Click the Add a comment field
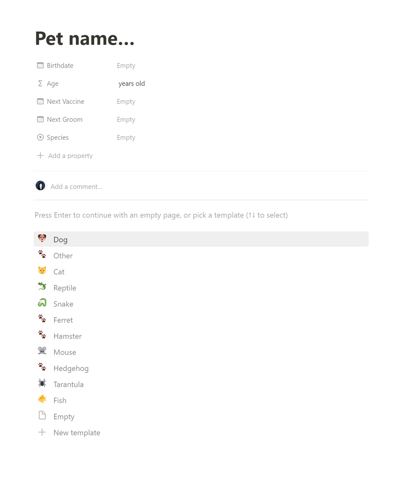The height and width of the screenshot is (487, 398). (76, 186)
